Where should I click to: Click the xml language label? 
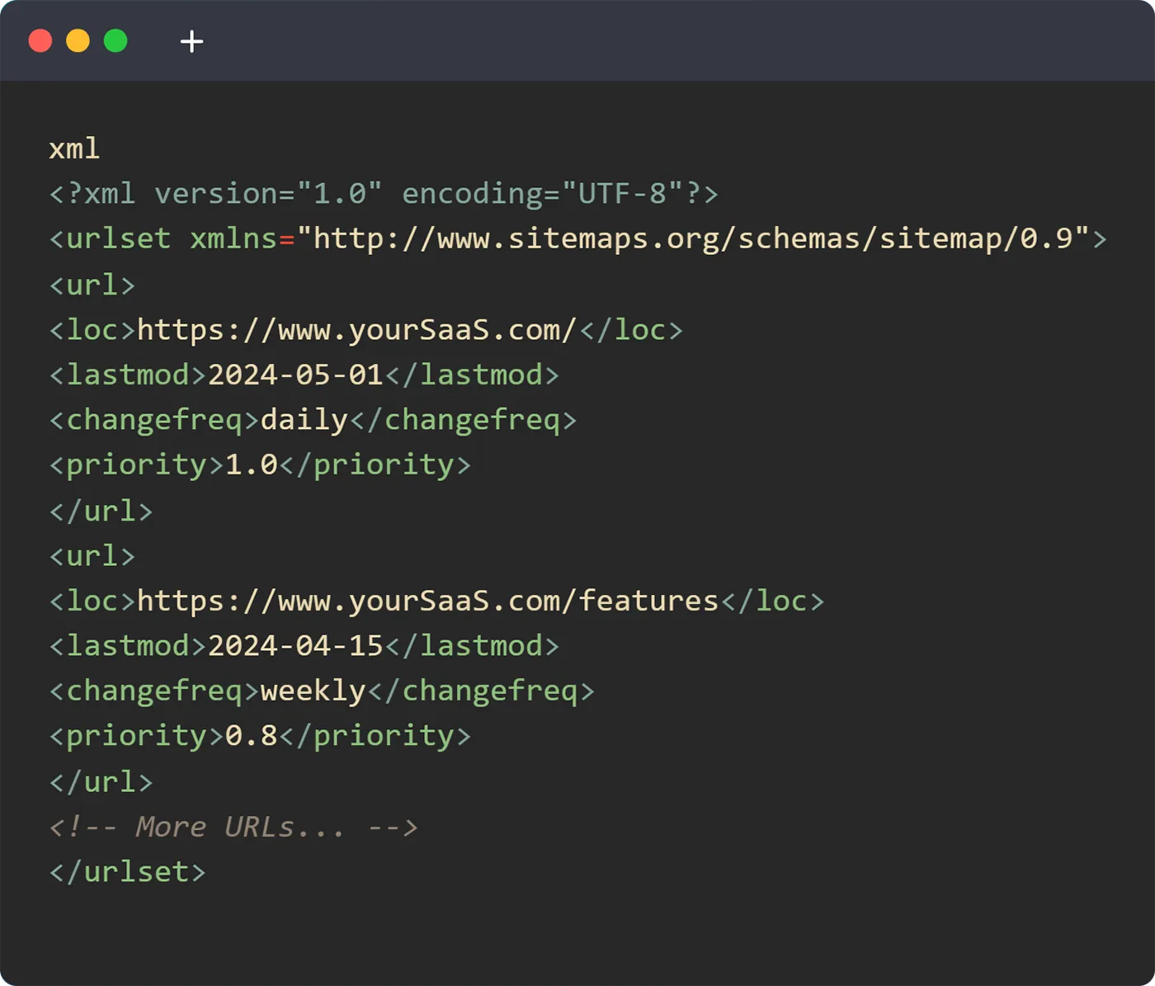[x=73, y=149]
